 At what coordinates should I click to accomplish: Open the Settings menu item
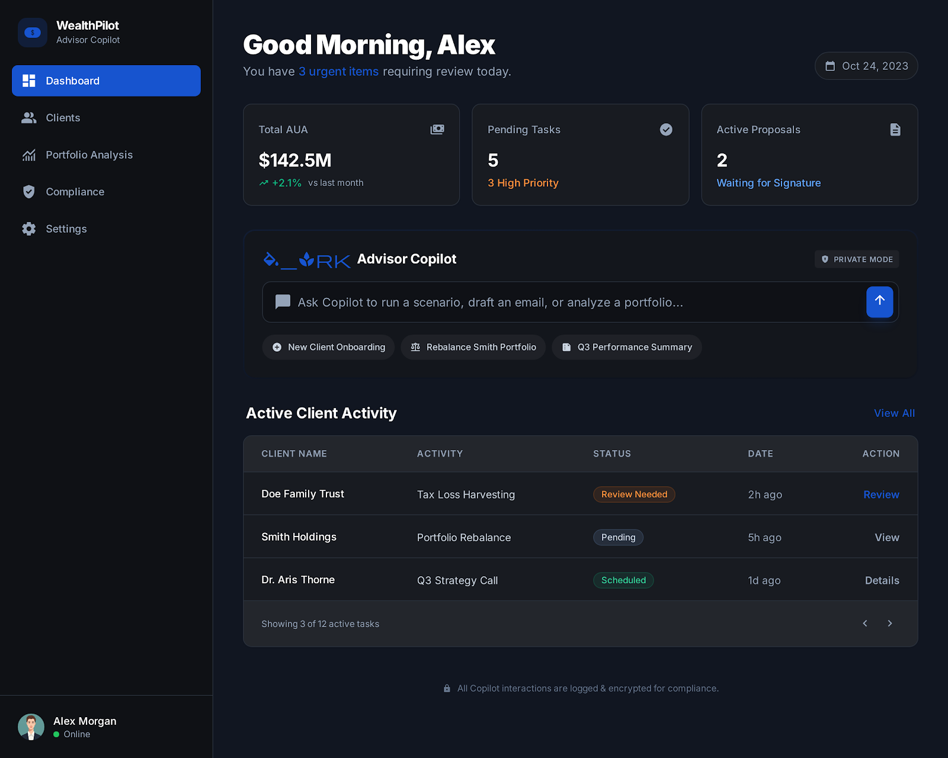66,229
